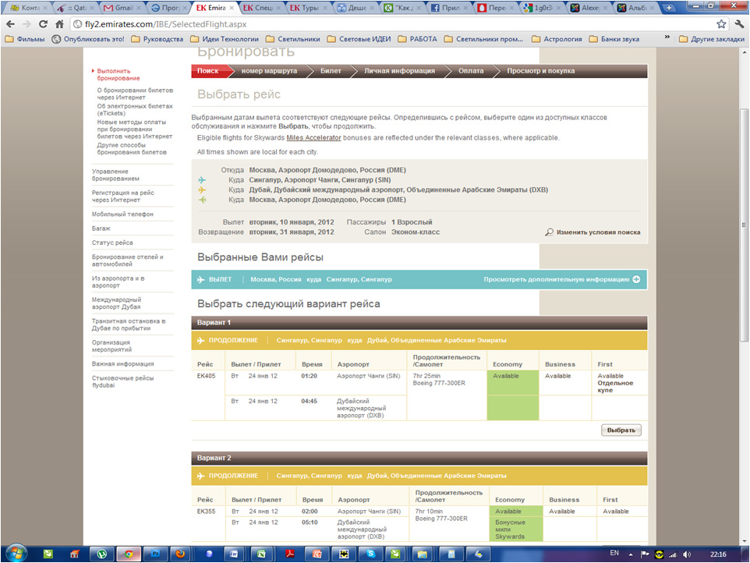Show hidden system tray icons
This screenshot has width=750, height=563.
[631, 554]
